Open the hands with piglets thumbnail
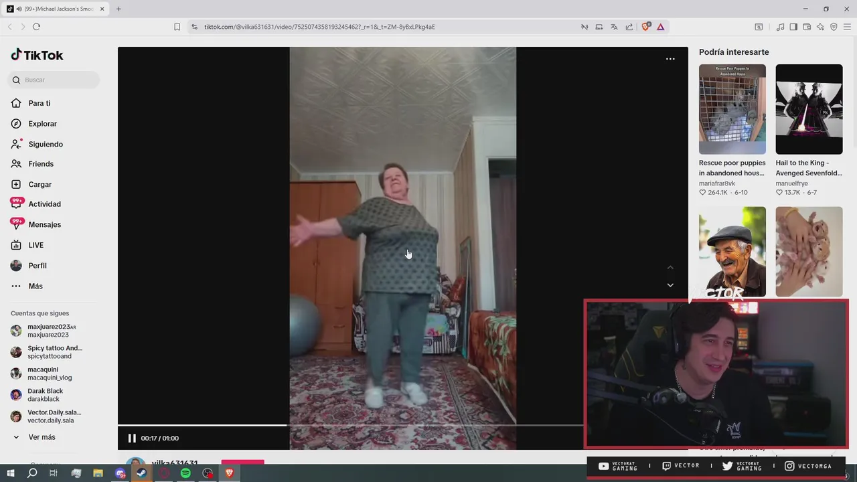This screenshot has height=482, width=857. 809,252
